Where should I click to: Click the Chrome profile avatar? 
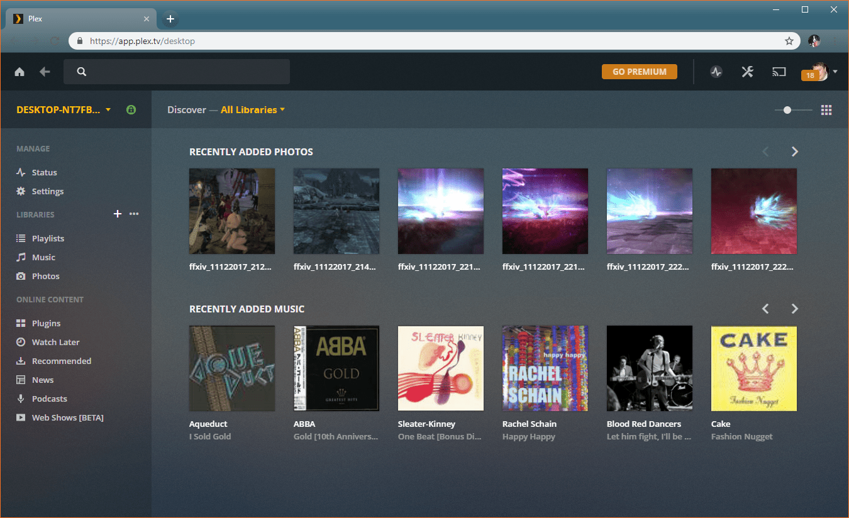click(814, 41)
